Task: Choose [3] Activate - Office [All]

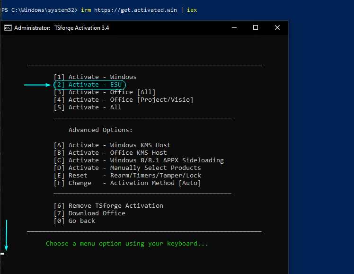Action: pyautogui.click(x=105, y=92)
